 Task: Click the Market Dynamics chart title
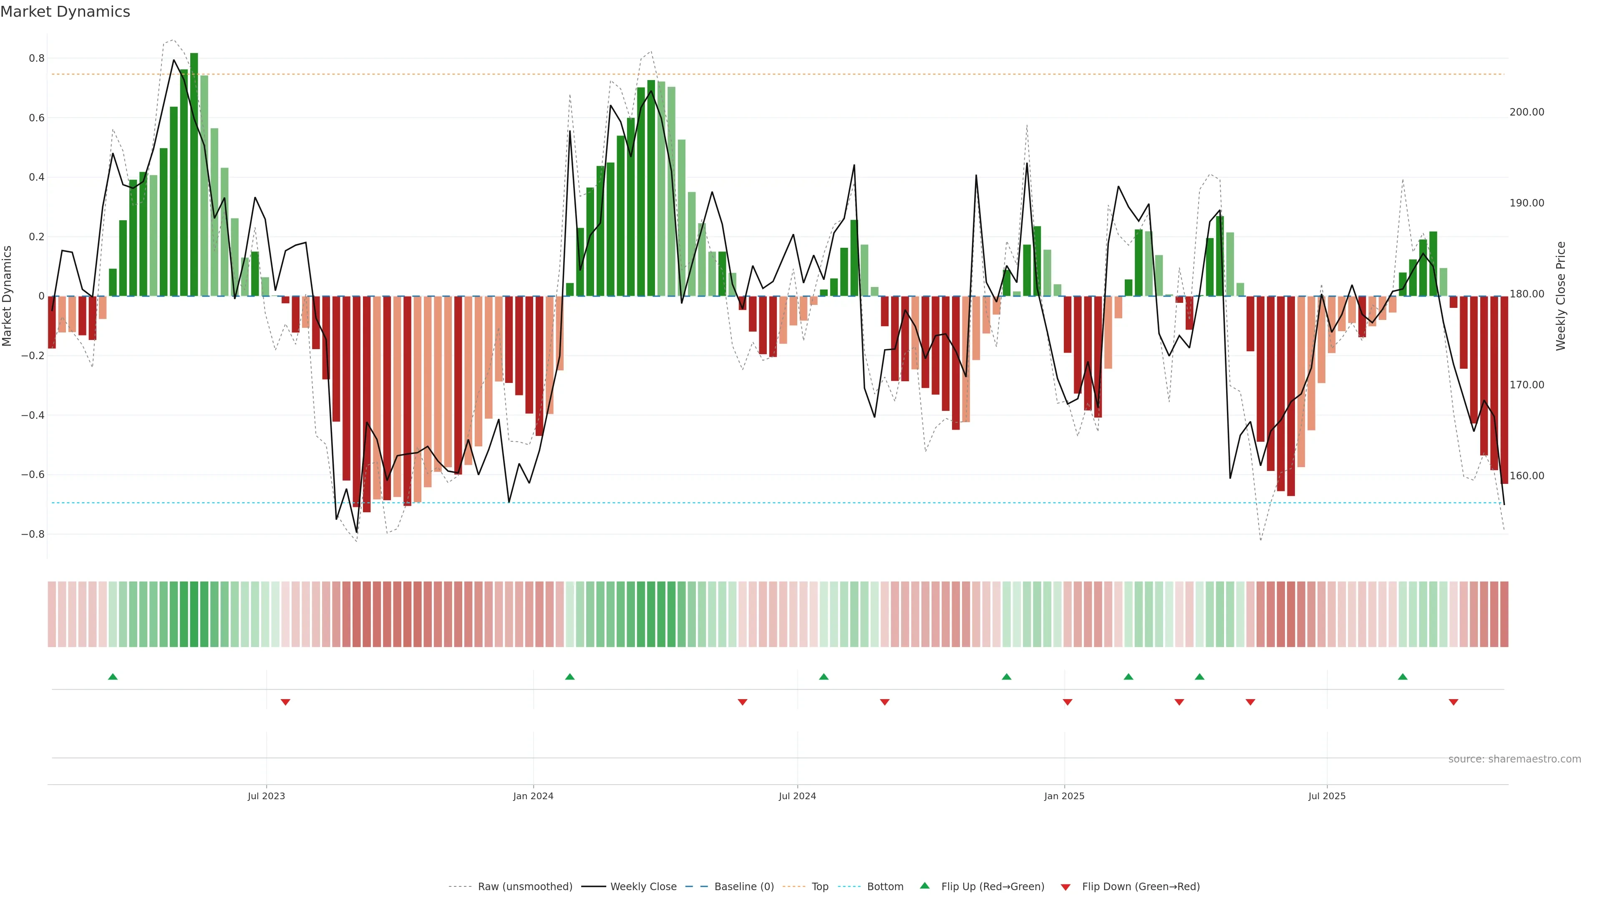[x=65, y=12]
